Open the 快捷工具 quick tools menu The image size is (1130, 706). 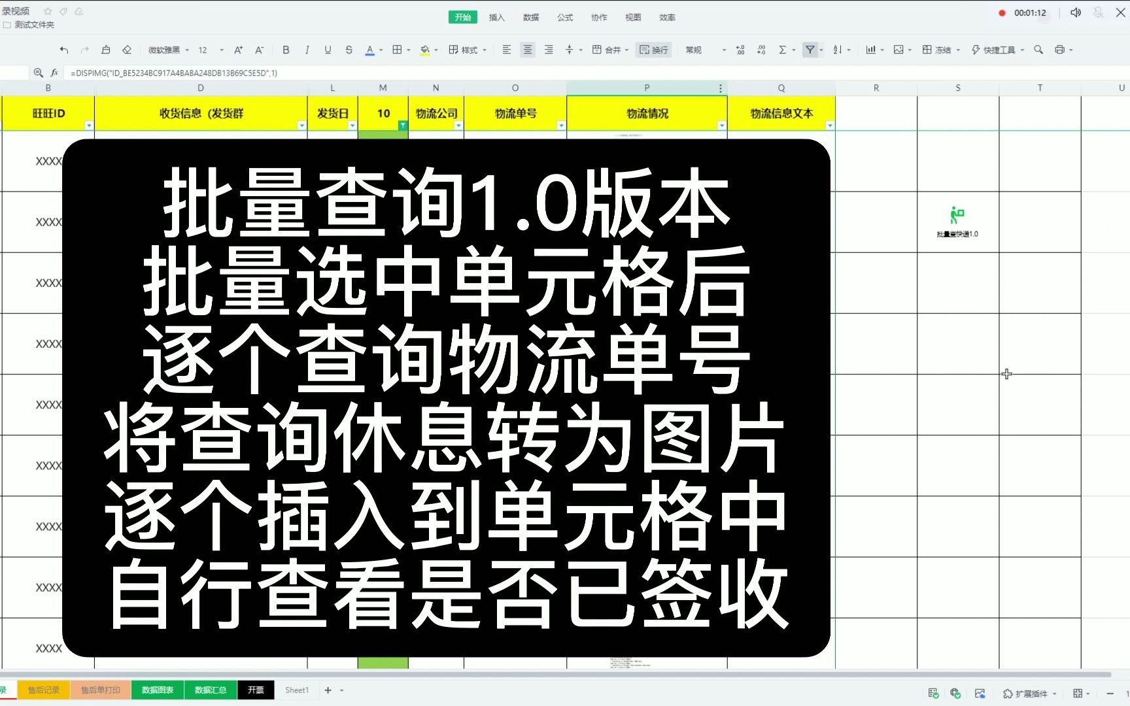click(x=997, y=50)
